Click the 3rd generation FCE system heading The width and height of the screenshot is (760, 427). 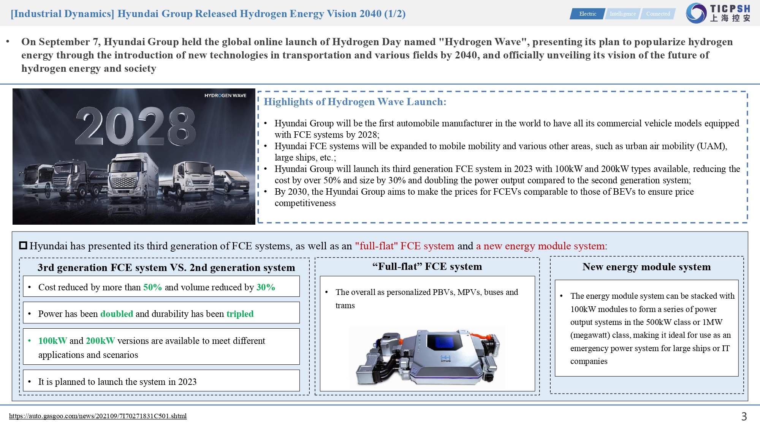(x=166, y=268)
